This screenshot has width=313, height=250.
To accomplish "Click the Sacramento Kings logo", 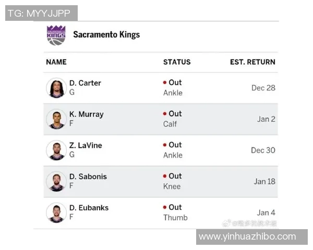I will pos(56,35).
